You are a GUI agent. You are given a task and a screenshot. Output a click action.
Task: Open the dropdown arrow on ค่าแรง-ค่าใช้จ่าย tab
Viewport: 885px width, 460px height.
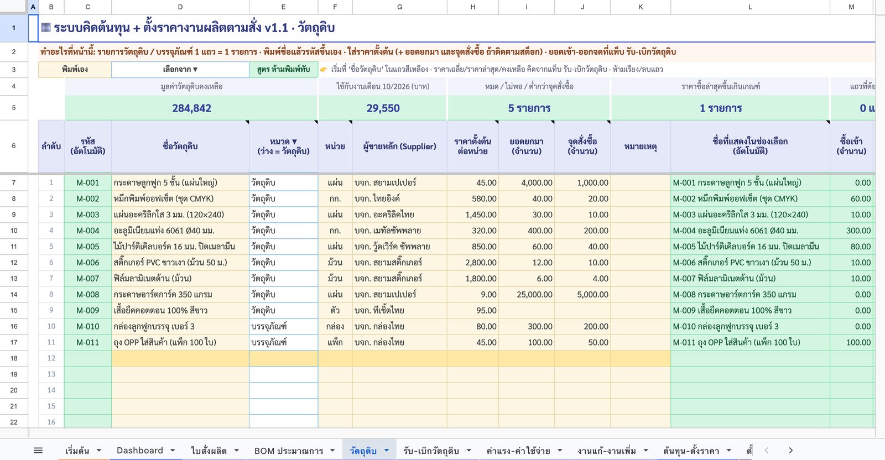(560, 451)
